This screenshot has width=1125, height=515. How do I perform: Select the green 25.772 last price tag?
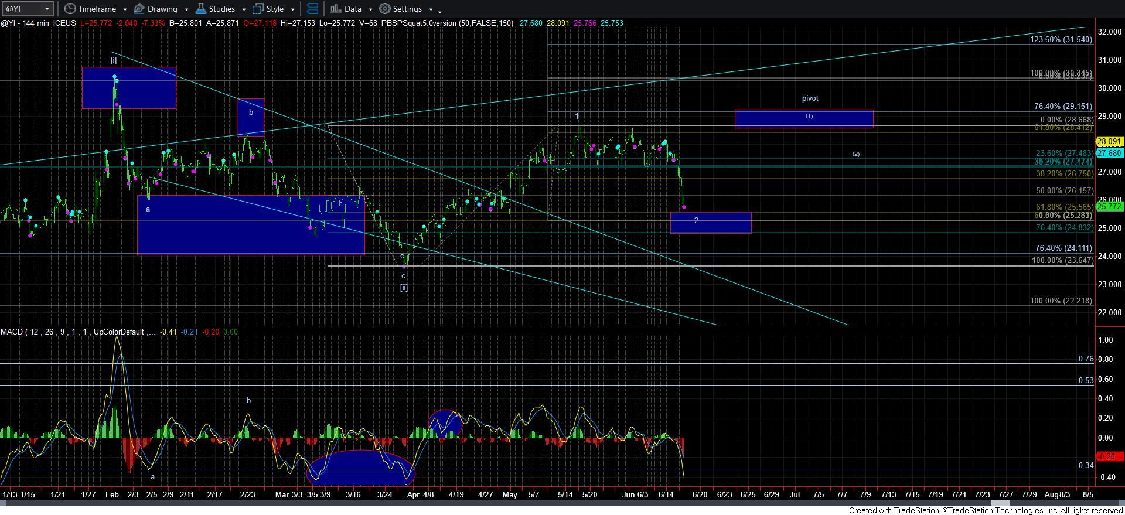click(1109, 206)
